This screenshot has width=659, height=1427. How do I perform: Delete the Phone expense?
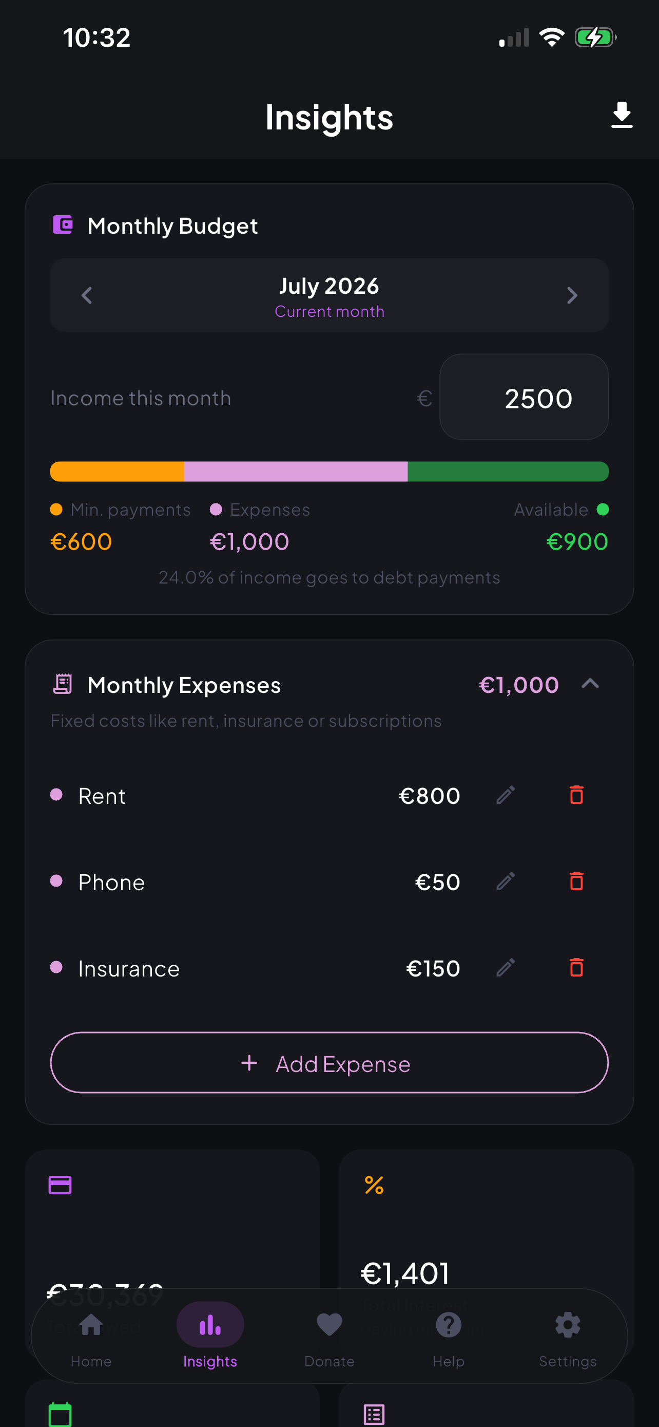[x=576, y=881]
